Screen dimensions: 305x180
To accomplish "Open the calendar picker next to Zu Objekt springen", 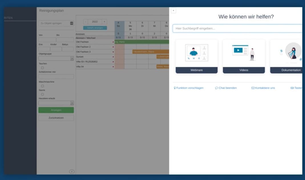I will (72, 23).
